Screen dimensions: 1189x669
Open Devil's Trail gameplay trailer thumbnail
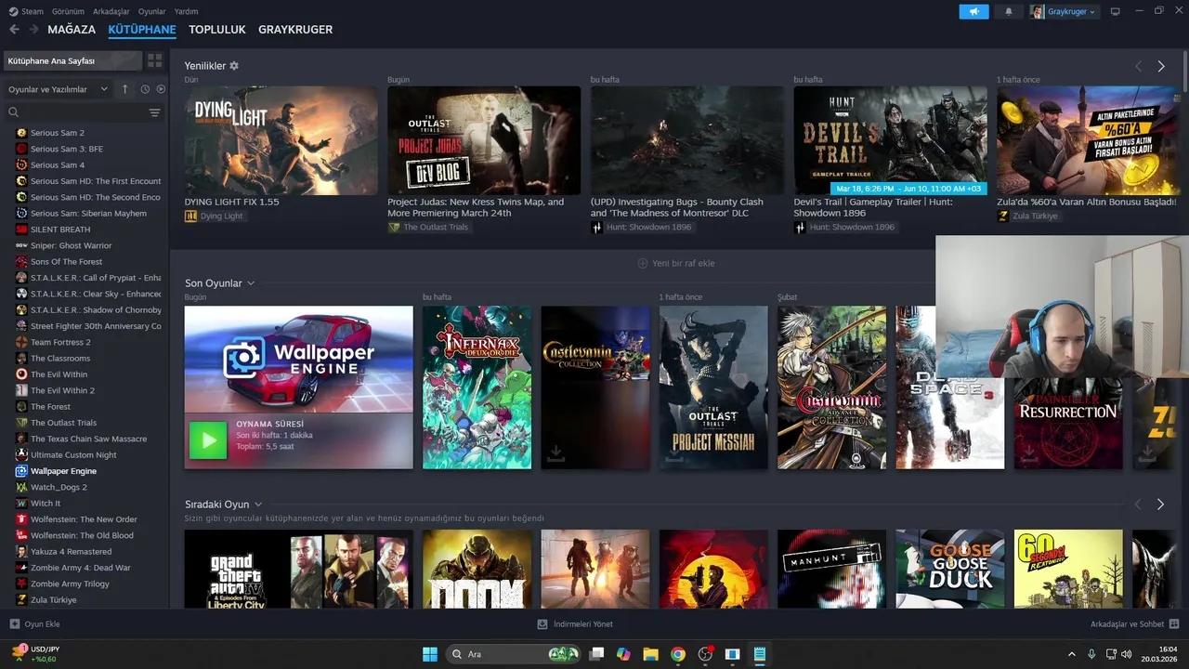pos(890,140)
